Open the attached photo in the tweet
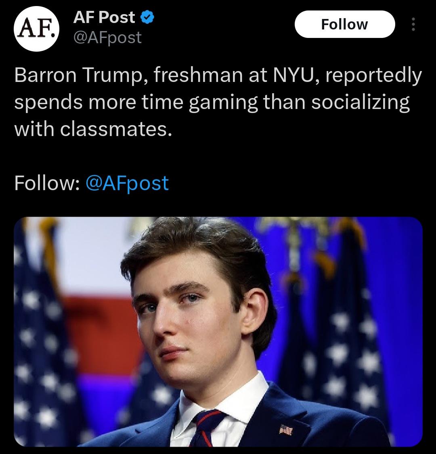The height and width of the screenshot is (454, 436). pos(218,331)
